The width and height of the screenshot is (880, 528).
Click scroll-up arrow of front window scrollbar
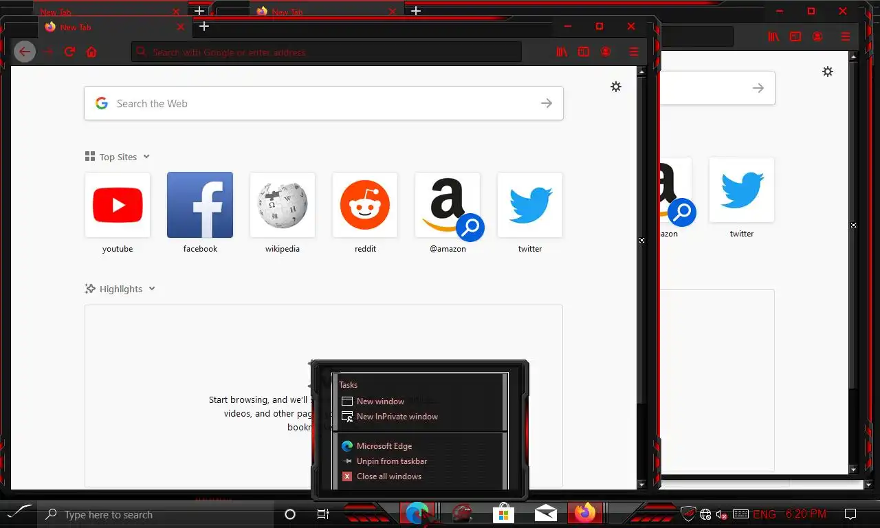tap(642, 71)
